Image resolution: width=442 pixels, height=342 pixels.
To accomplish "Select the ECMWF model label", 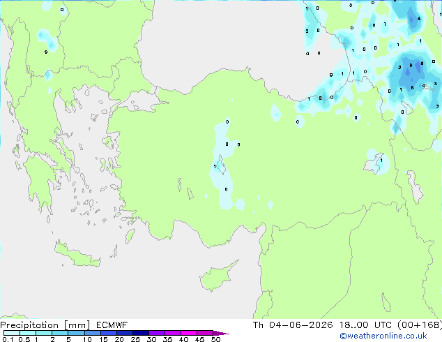I will pos(112,325).
